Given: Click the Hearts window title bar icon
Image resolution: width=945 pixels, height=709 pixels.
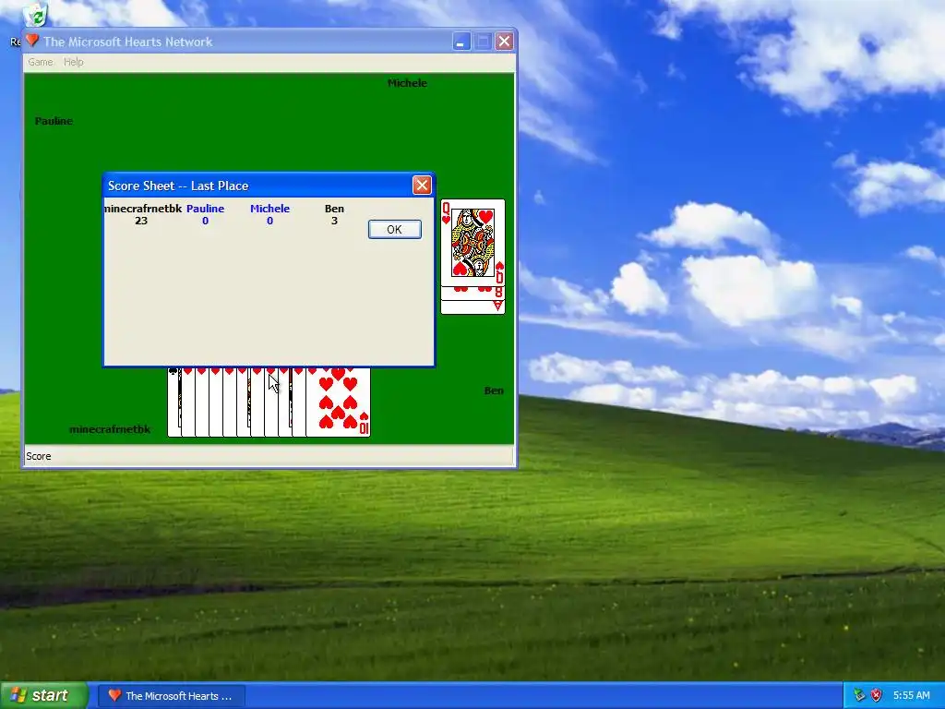Looking at the screenshot, I should point(32,41).
